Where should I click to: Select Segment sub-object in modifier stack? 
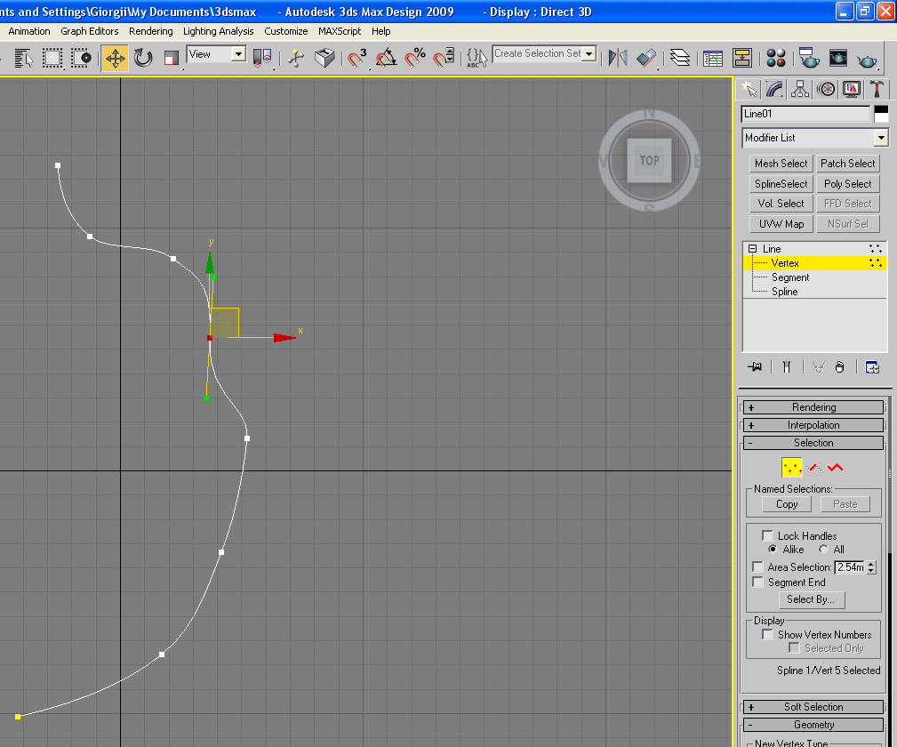[789, 277]
